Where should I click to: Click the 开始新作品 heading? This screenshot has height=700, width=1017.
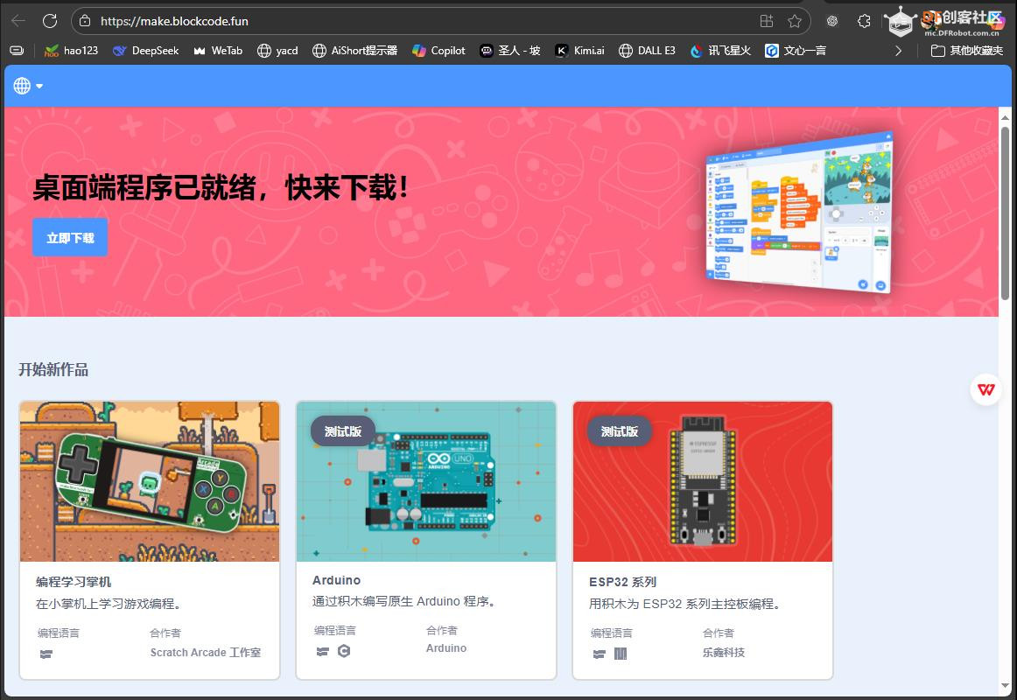tap(53, 369)
